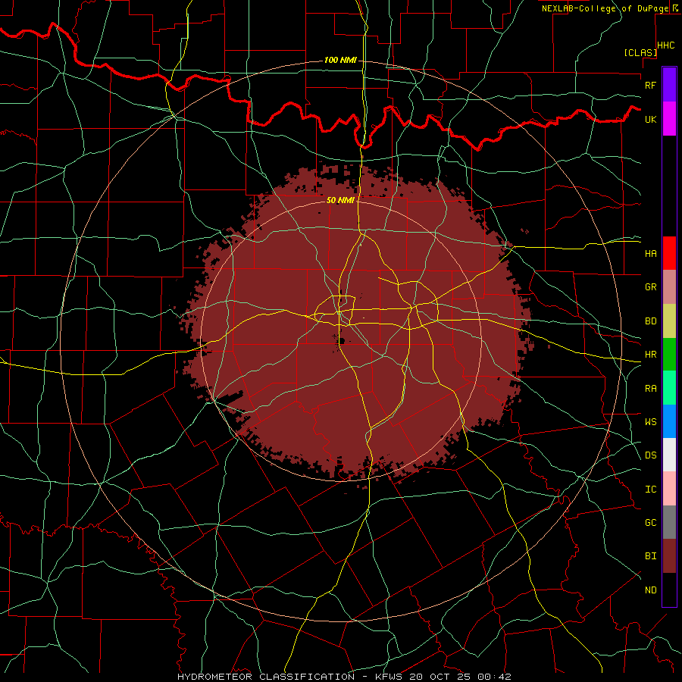The image size is (682, 682).
Task: Click the IC legend label text
Action: coord(650,489)
